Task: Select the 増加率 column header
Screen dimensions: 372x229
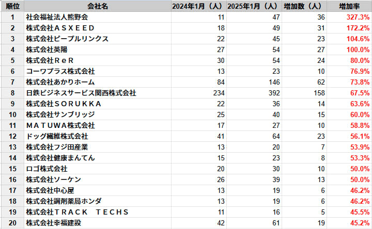Action: [349, 6]
